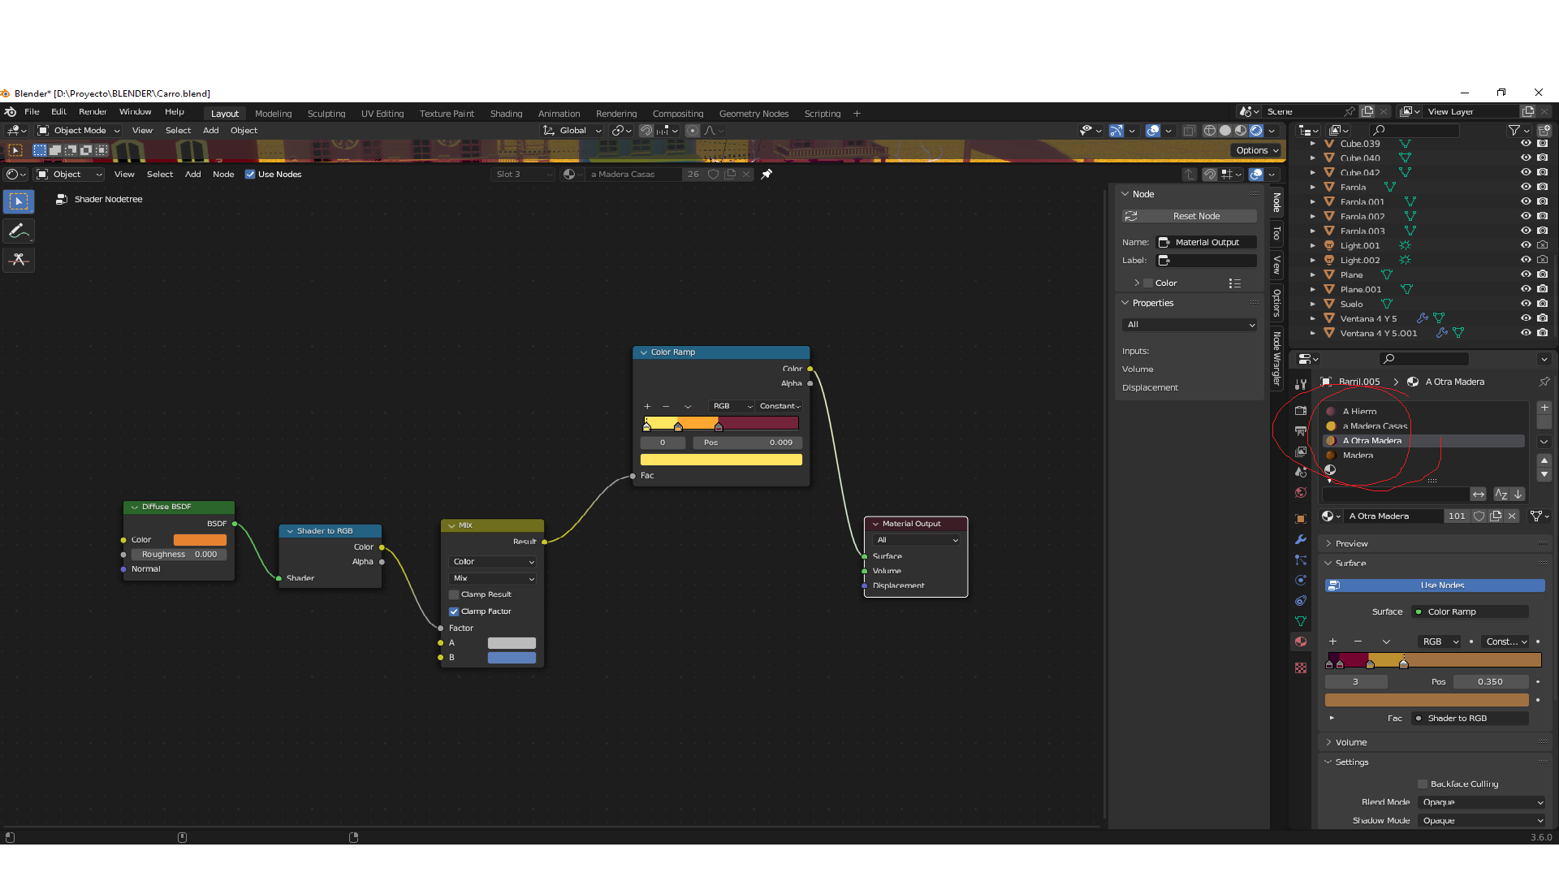Open the Blend Mode Opaque dropdown
1559x877 pixels.
1482,802
